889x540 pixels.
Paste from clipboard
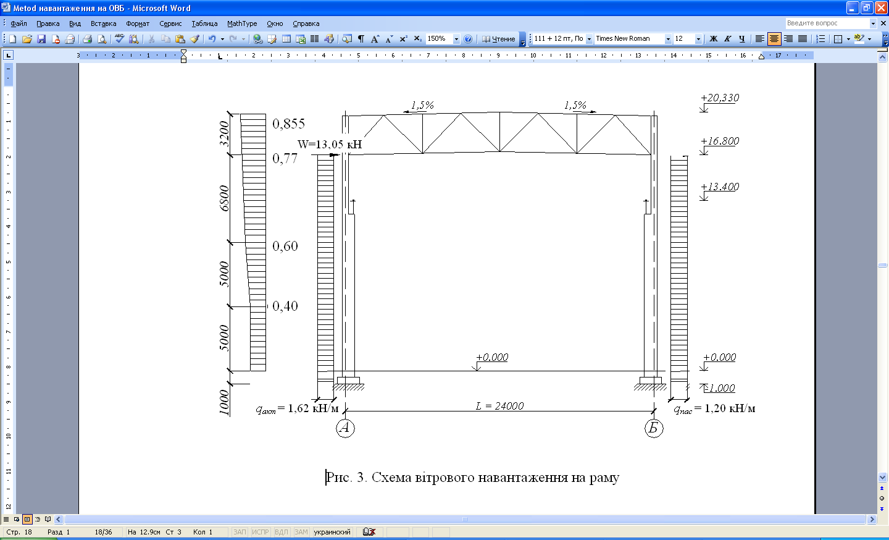180,39
